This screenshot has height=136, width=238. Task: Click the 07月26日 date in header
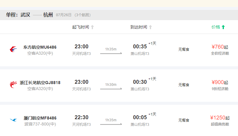(x=64, y=15)
